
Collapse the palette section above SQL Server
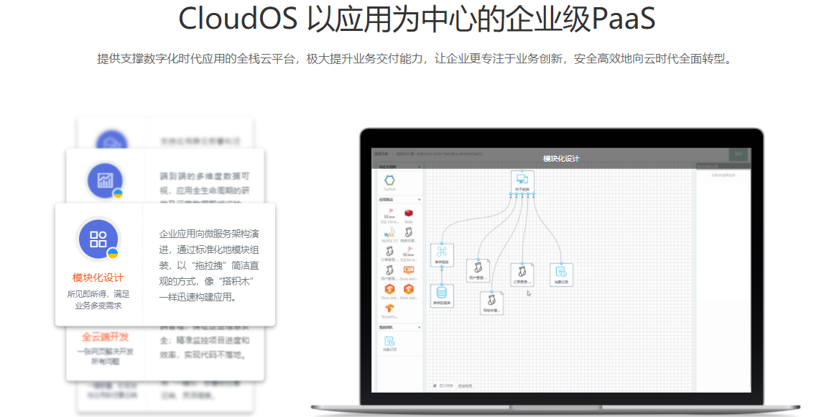(420, 200)
